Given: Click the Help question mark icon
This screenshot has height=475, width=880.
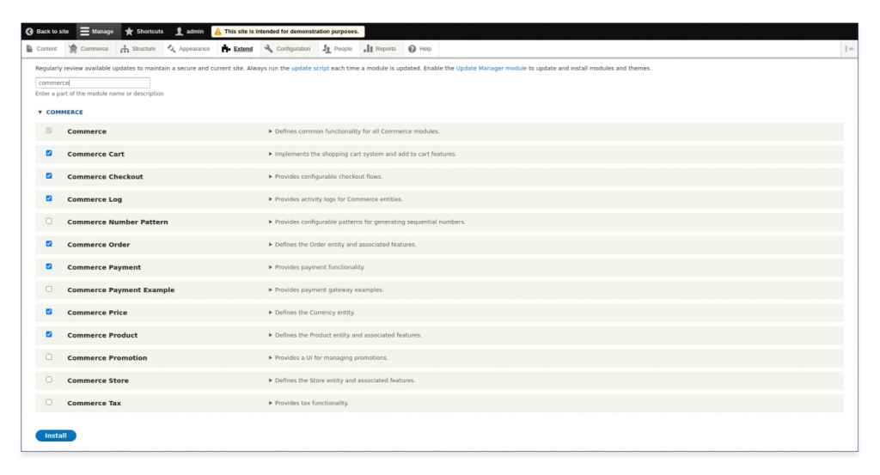Looking at the screenshot, I should pos(412,49).
